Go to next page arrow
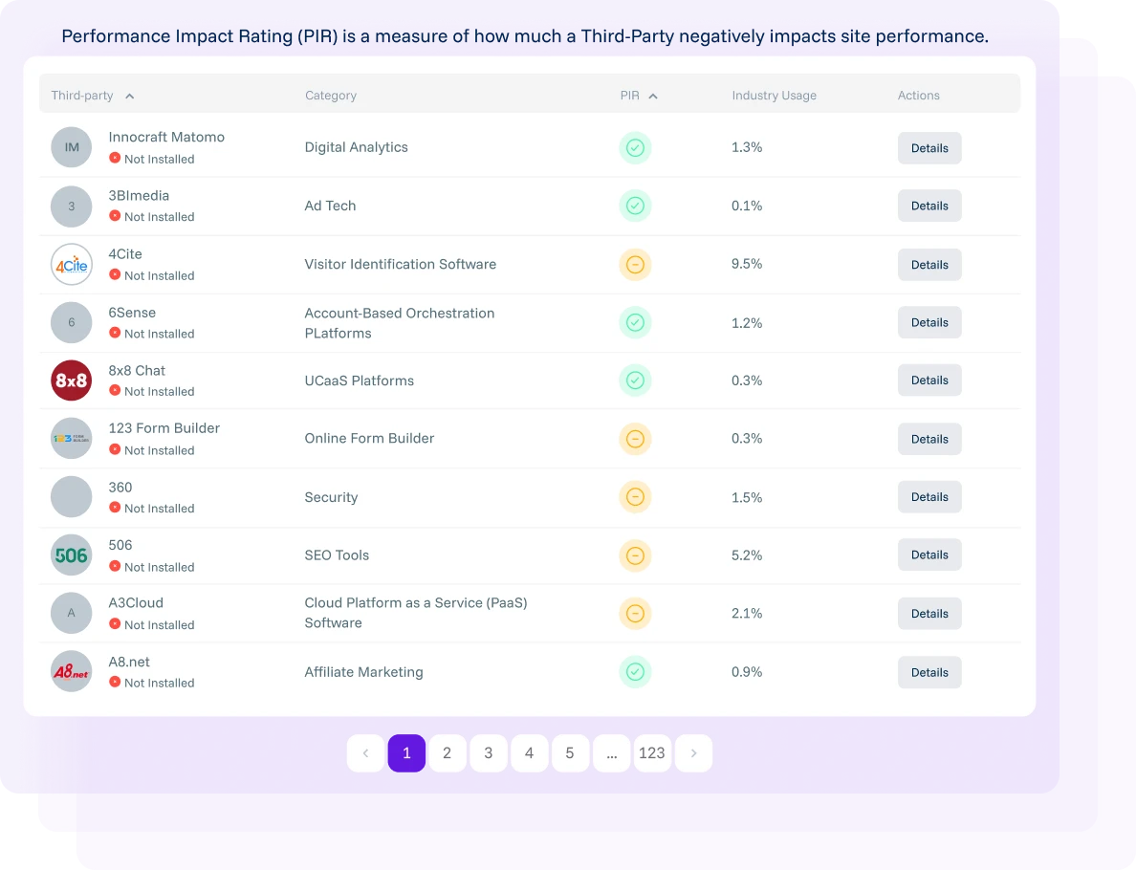The height and width of the screenshot is (870, 1136). pos(693,753)
